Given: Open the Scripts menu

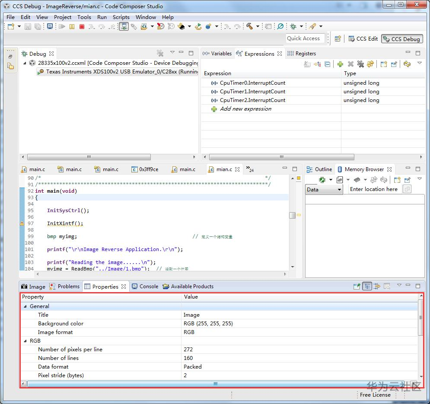Looking at the screenshot, I should click(x=121, y=17).
